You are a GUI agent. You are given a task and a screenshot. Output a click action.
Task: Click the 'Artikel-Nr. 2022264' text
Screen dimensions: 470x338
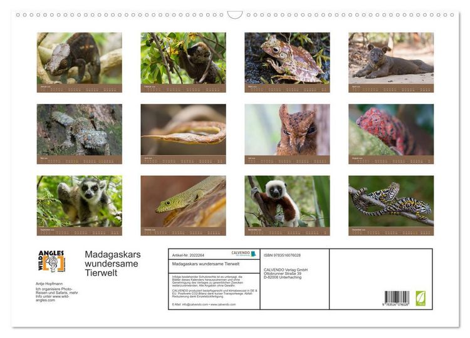click(x=188, y=255)
